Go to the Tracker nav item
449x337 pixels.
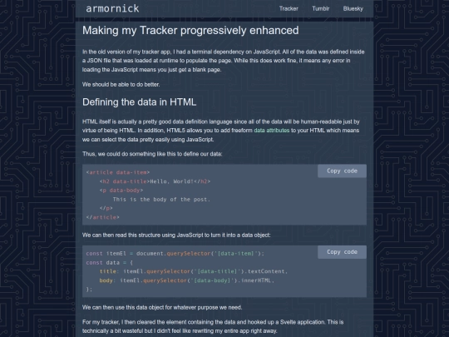[289, 8]
